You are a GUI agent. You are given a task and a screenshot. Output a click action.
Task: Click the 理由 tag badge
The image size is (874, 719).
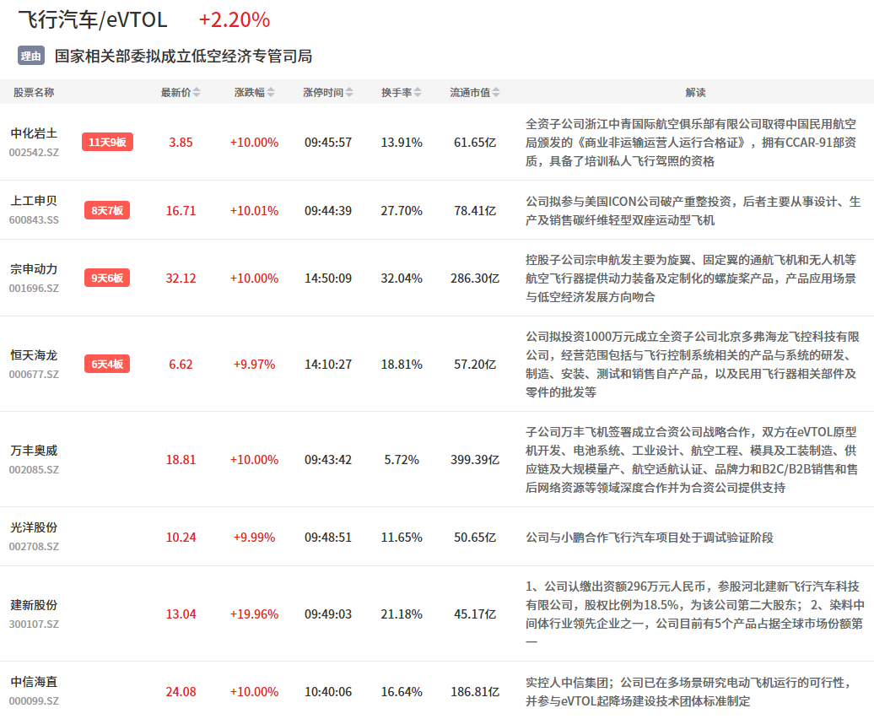tap(30, 57)
